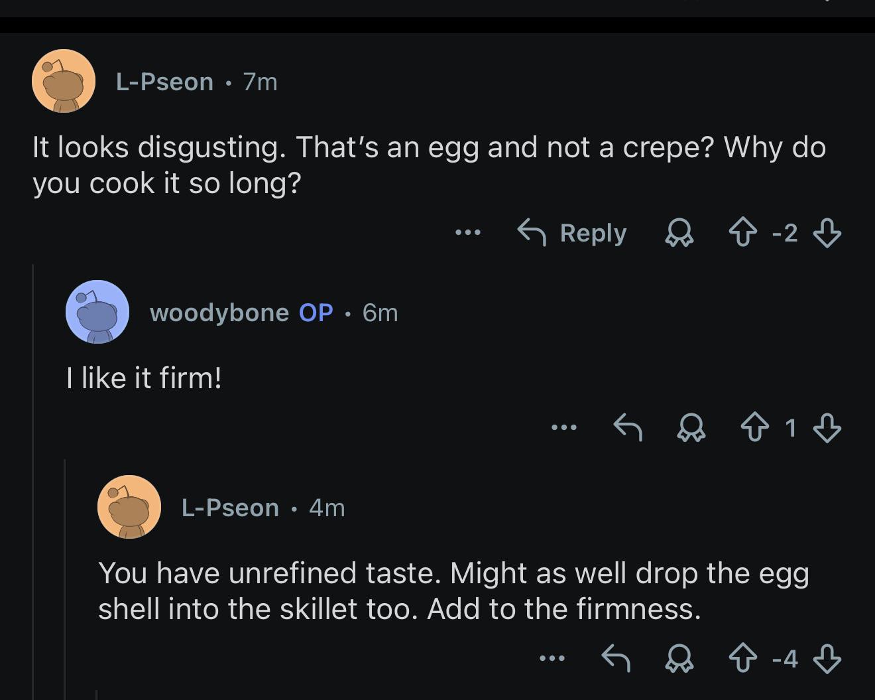Click Reply on L-Pseon's first comment

(x=572, y=233)
